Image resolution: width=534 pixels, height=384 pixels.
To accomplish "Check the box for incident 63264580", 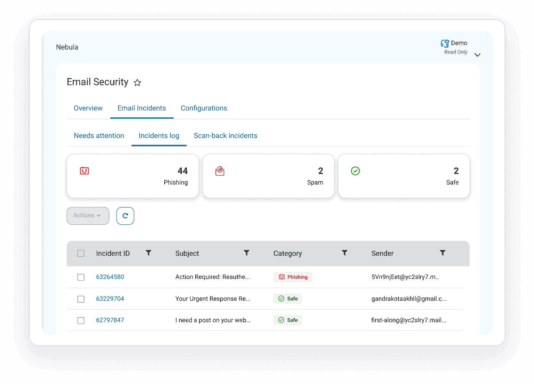I will click(x=81, y=277).
